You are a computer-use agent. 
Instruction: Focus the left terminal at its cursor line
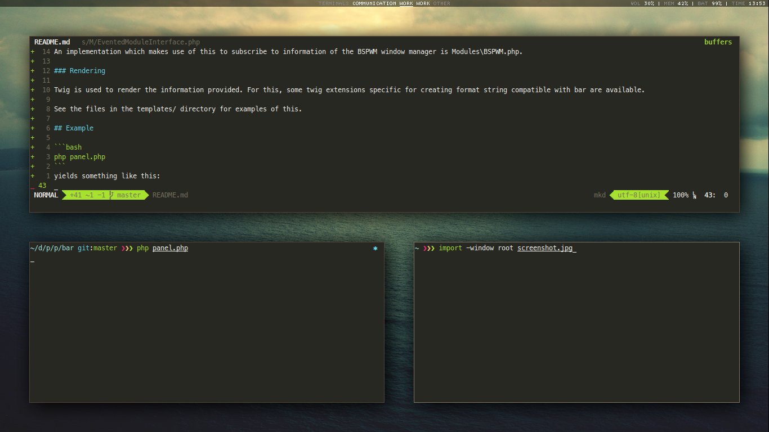(33, 262)
